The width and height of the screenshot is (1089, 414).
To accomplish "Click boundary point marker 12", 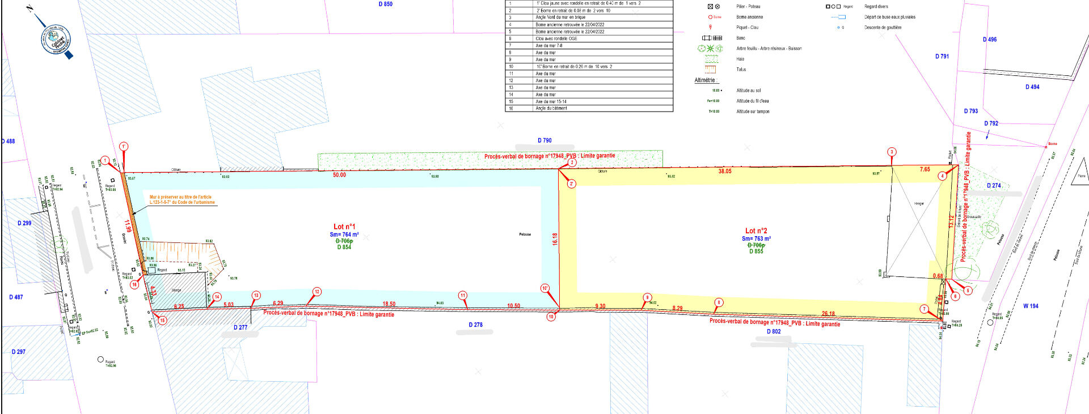I will (x=316, y=292).
